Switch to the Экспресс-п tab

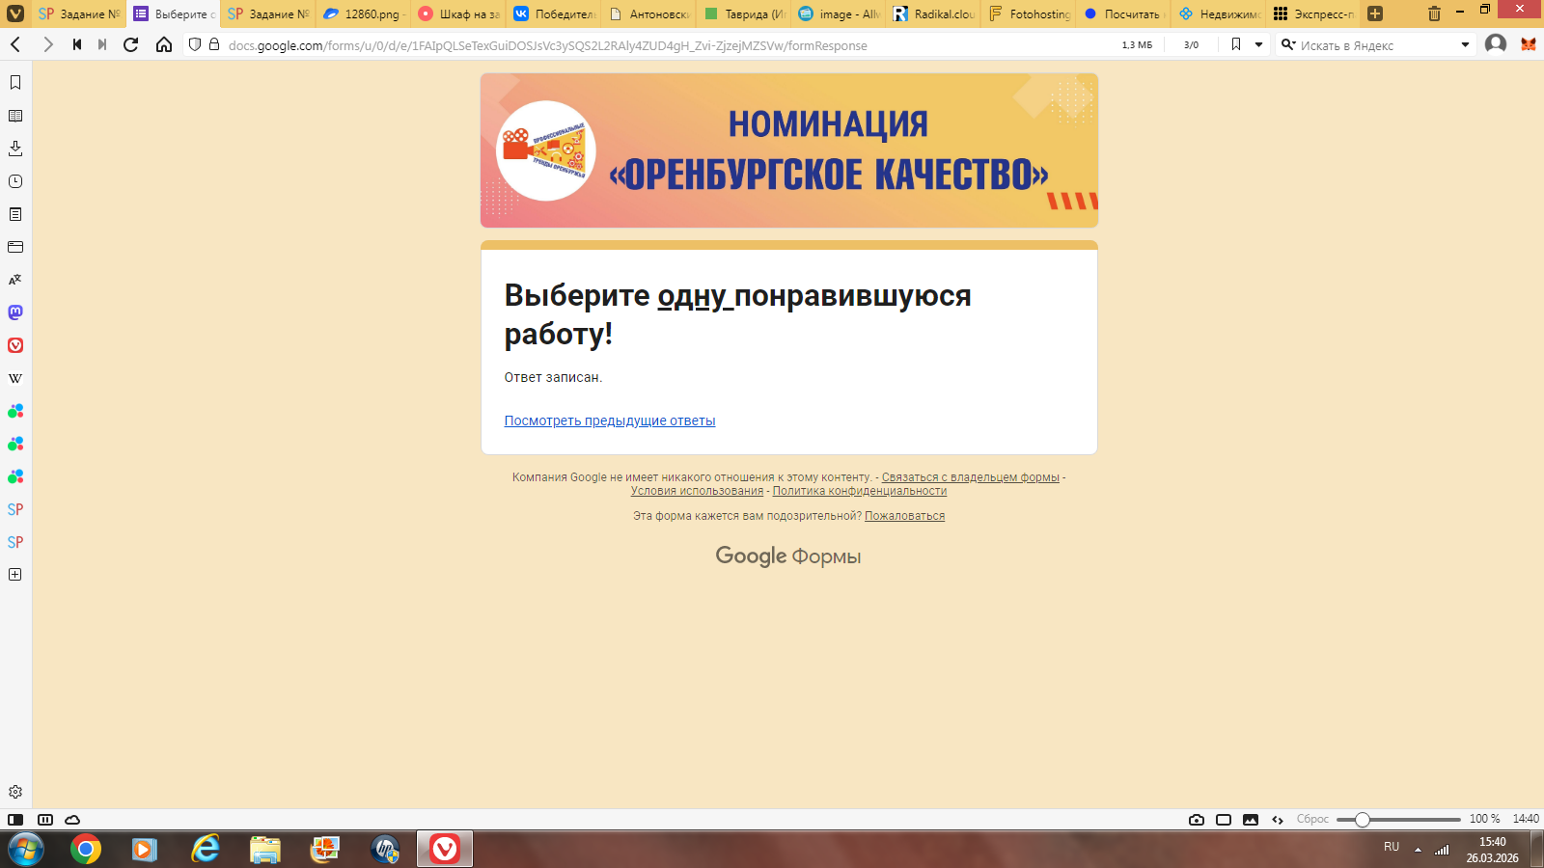[x=1314, y=14]
